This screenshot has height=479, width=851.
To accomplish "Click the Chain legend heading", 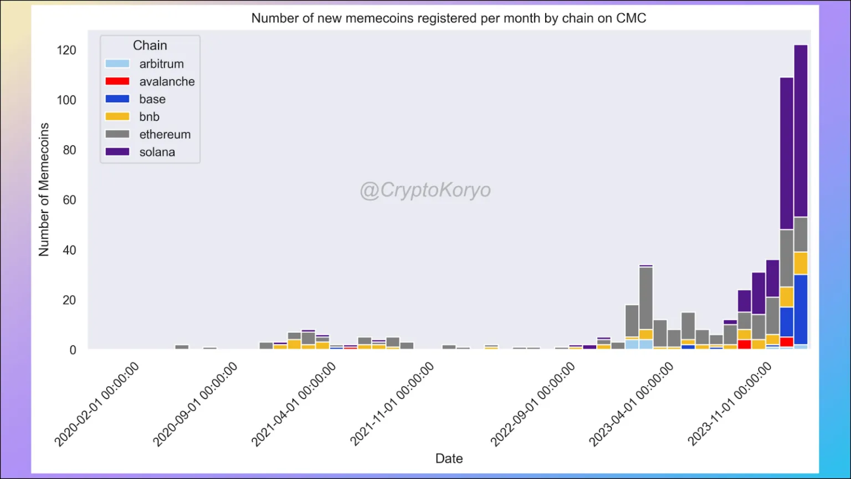I will coord(150,45).
